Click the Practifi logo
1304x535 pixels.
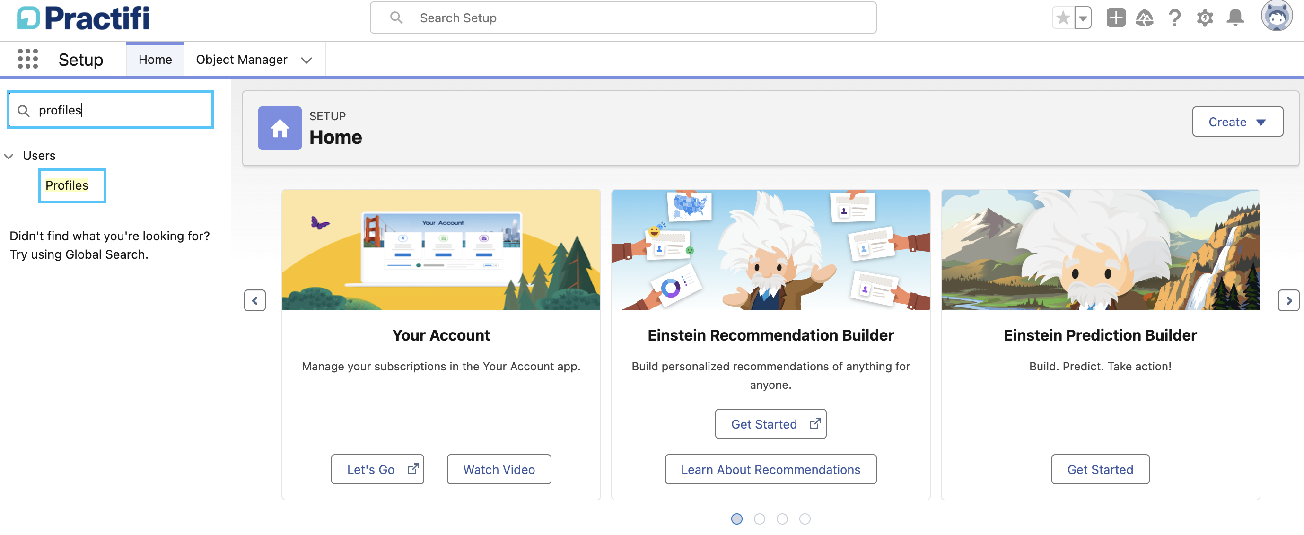click(83, 18)
